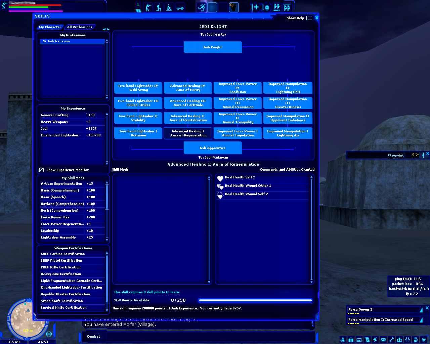The width and height of the screenshot is (430, 344).
Task: Click the glove icon toolbar slot
Action: tap(234, 7)
